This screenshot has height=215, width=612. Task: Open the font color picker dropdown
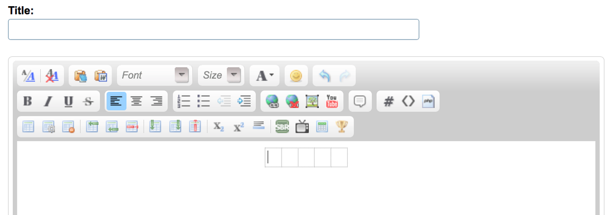pyautogui.click(x=264, y=75)
